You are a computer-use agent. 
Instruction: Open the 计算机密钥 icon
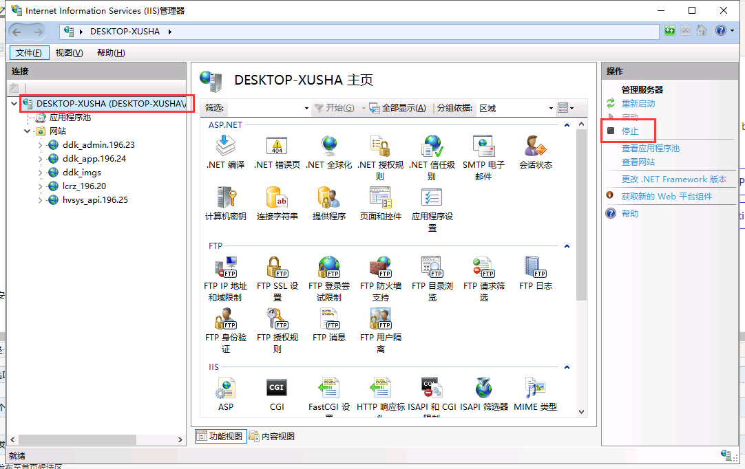226,197
